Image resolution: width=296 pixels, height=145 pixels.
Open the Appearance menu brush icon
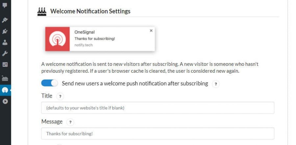coord(5,20)
